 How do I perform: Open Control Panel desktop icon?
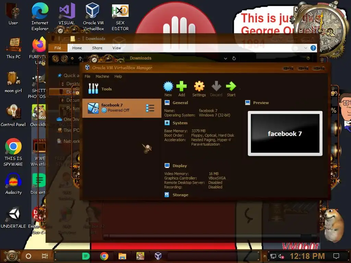(13, 116)
